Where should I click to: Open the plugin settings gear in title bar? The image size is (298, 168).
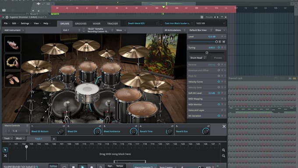click(x=7, y=17)
